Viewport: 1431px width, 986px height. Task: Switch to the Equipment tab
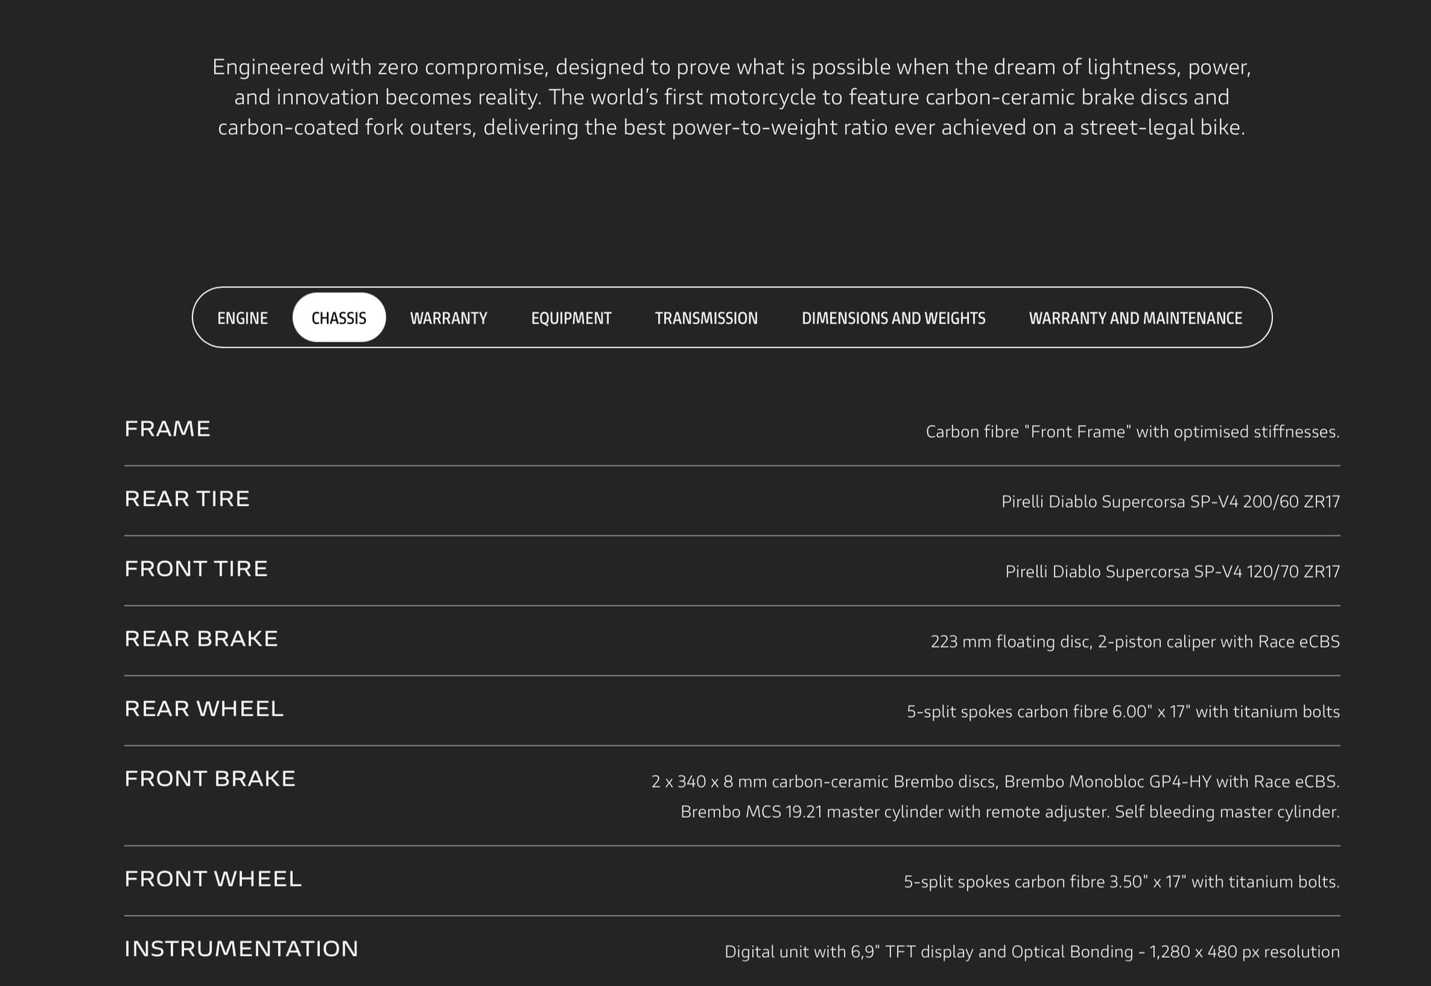(571, 318)
